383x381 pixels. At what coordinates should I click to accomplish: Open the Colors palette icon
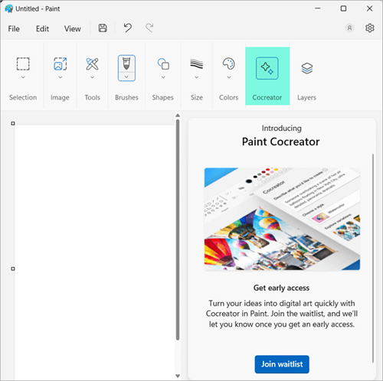(229, 63)
